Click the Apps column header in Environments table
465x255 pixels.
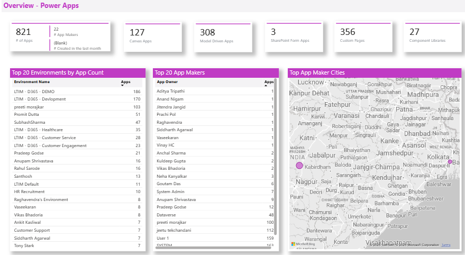[x=125, y=82]
